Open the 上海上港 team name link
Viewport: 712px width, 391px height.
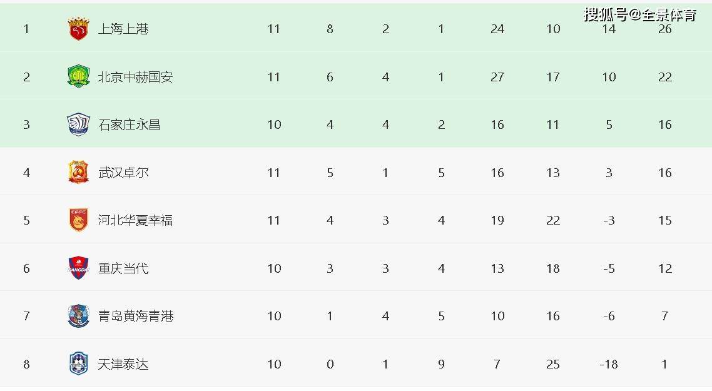pos(123,29)
